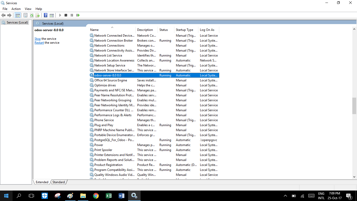This screenshot has width=357, height=201.
Task: Click the gear icon beside Network Connections
Action: pos(91,46)
